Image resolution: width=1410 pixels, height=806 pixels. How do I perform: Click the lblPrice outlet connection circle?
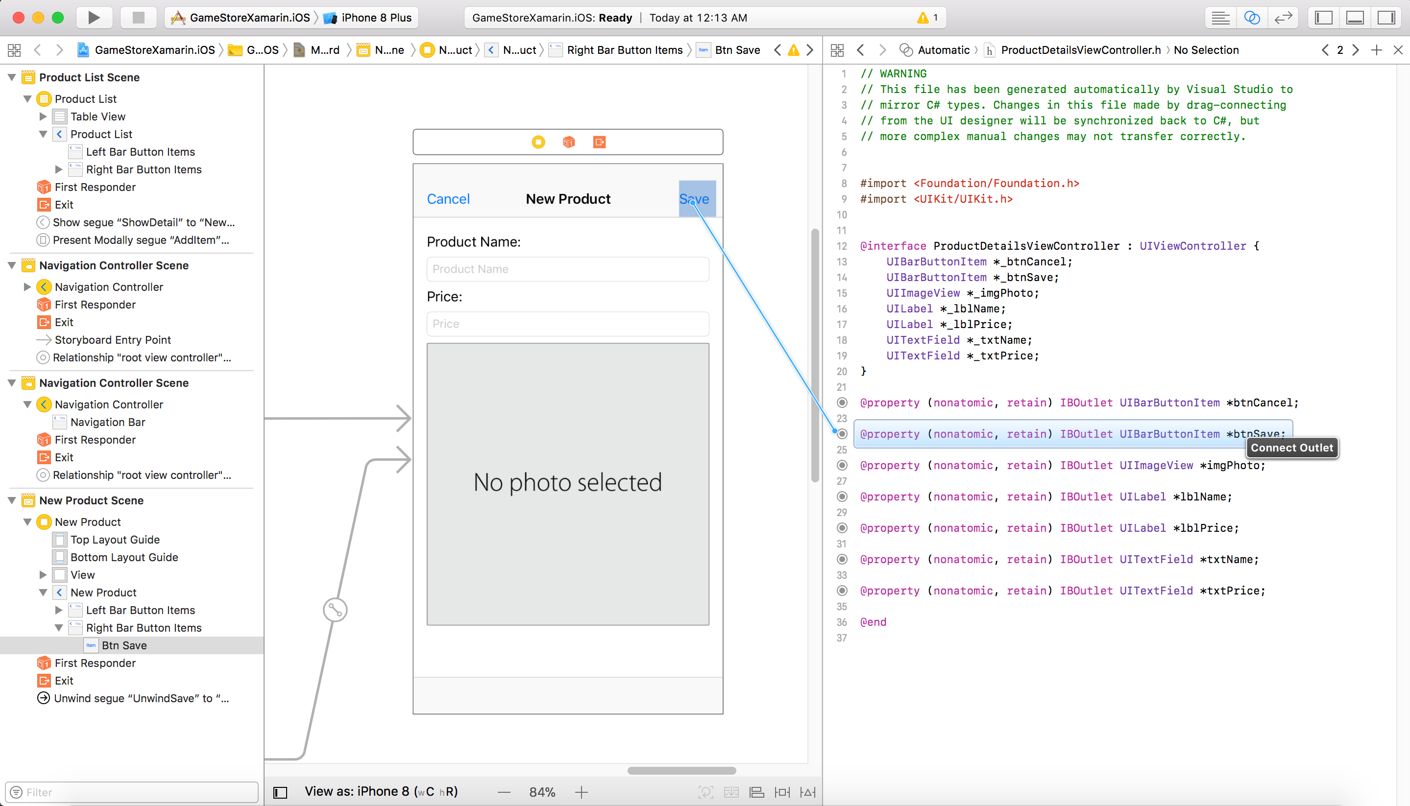(842, 528)
